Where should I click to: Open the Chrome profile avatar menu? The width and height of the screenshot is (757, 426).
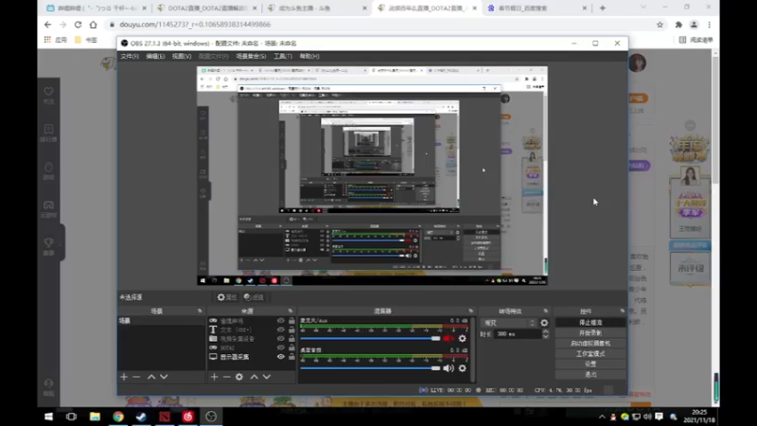694,25
